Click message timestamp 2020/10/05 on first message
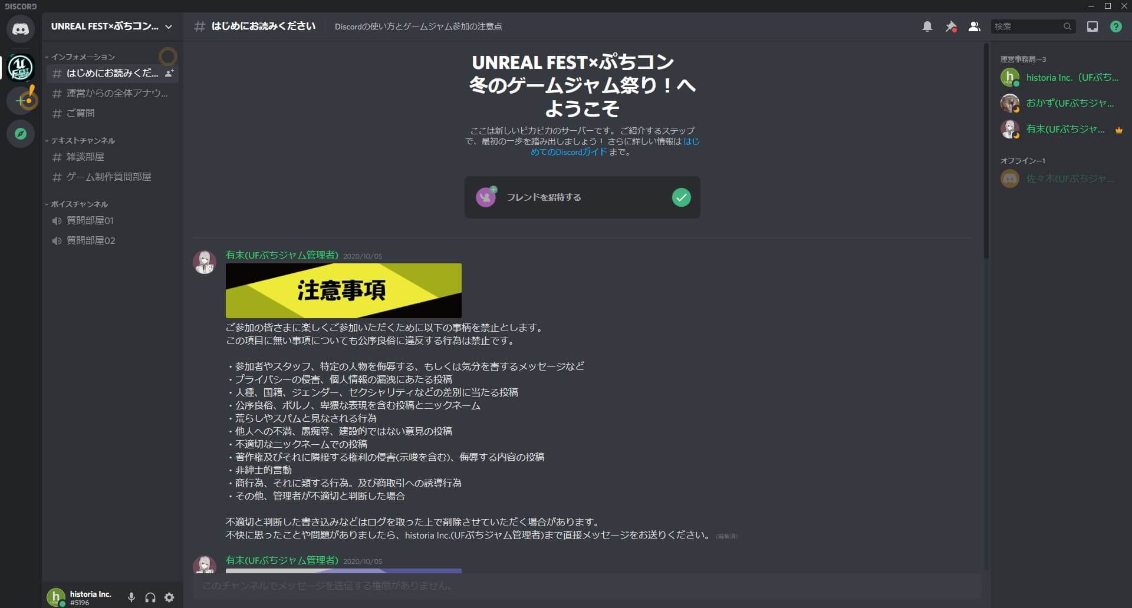Screen dimensions: 1132x608 [363, 256]
